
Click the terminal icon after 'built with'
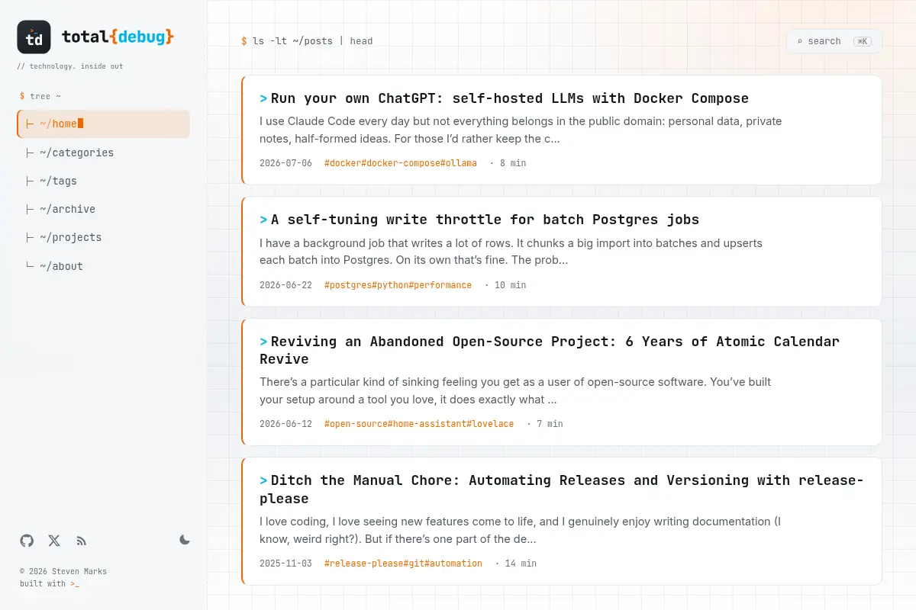coord(74,584)
